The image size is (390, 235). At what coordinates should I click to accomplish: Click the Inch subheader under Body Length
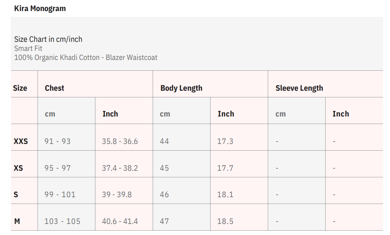226,114
